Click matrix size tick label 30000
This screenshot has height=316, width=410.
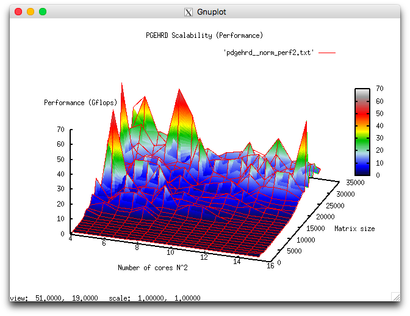[x=345, y=194]
